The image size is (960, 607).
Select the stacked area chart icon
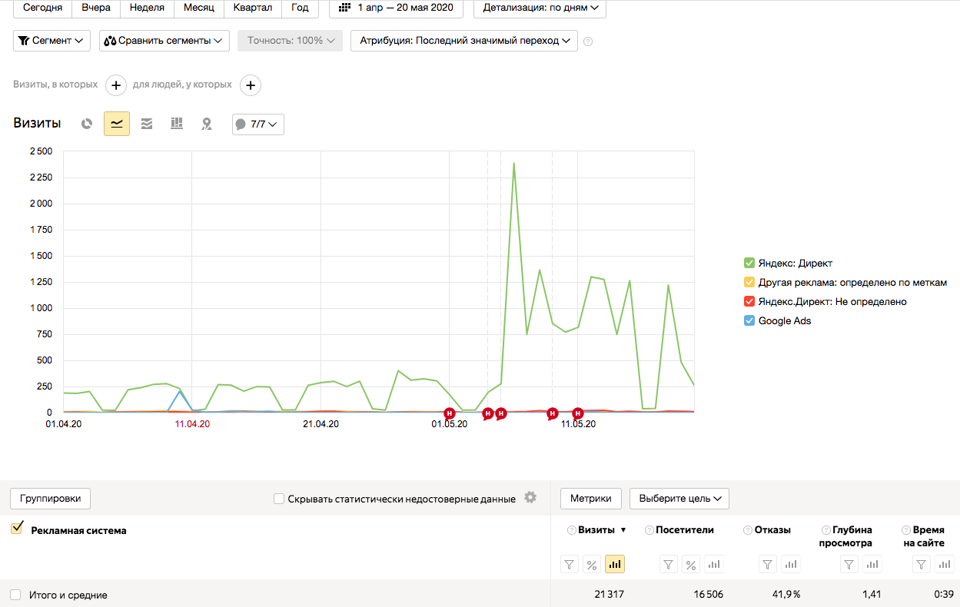click(x=147, y=124)
